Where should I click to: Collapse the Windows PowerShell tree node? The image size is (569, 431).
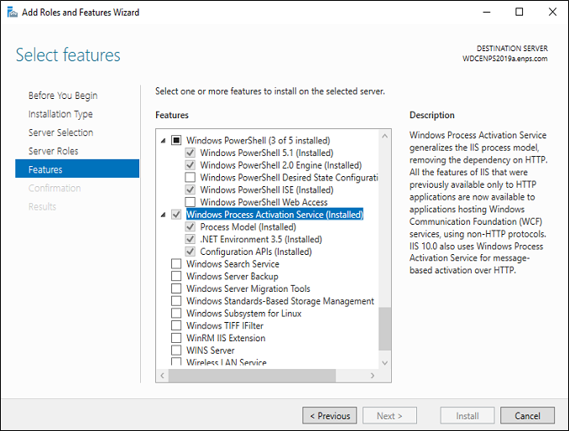(x=164, y=141)
